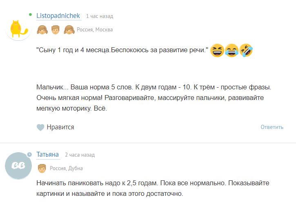
Task: Click the grinning squinting emoji
Action: (x=218, y=51)
